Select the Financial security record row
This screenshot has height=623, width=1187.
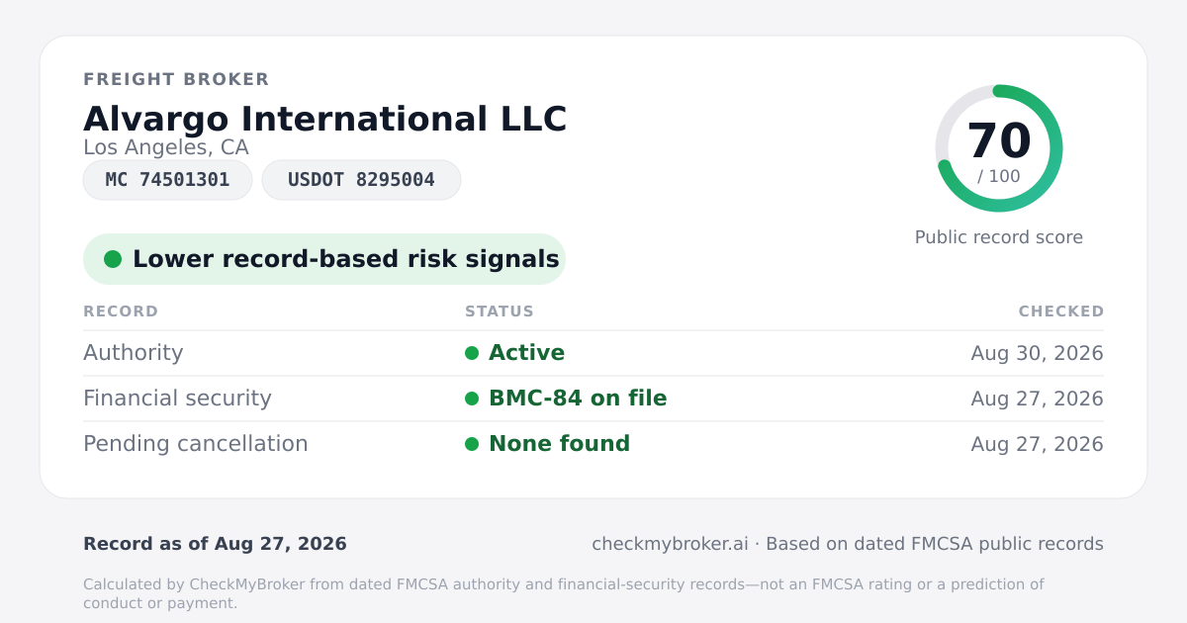(593, 399)
